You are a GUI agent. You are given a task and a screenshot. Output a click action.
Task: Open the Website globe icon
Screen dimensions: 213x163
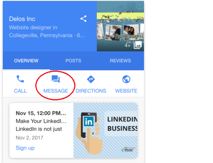126,79
